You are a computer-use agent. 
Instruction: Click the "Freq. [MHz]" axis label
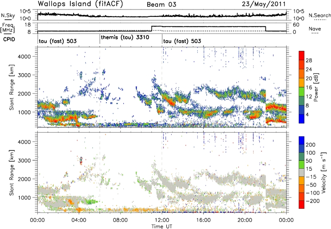(7, 28)
